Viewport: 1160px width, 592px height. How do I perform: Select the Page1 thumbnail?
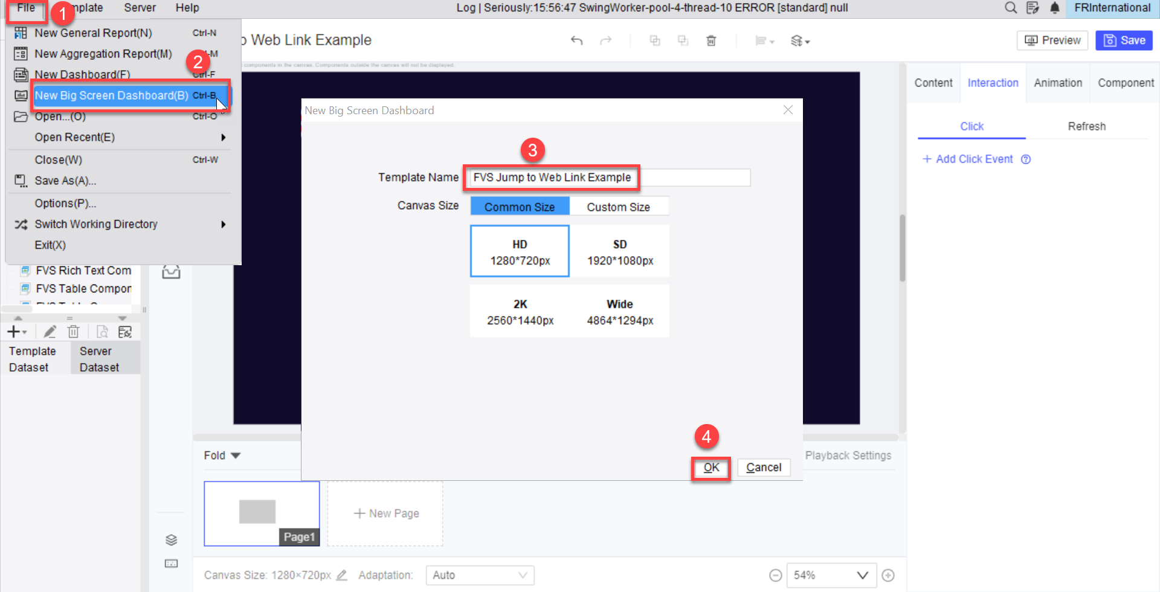click(262, 513)
